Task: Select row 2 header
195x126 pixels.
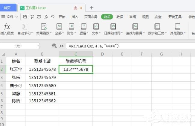Action: point(3,69)
